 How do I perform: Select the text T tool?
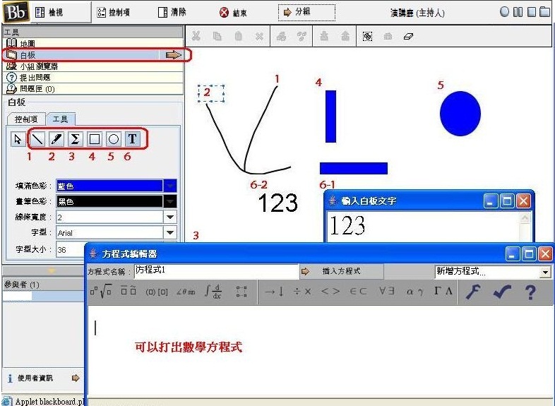point(132,139)
